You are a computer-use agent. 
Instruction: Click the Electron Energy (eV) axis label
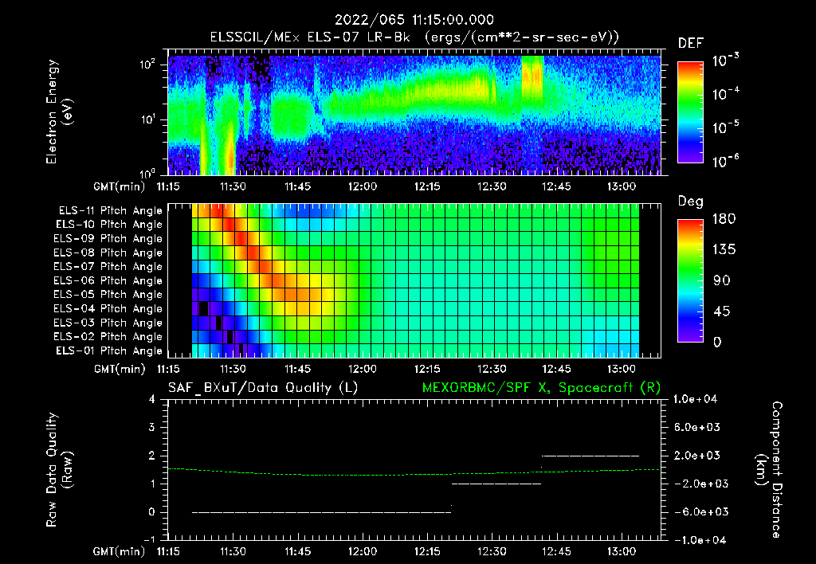[59, 112]
